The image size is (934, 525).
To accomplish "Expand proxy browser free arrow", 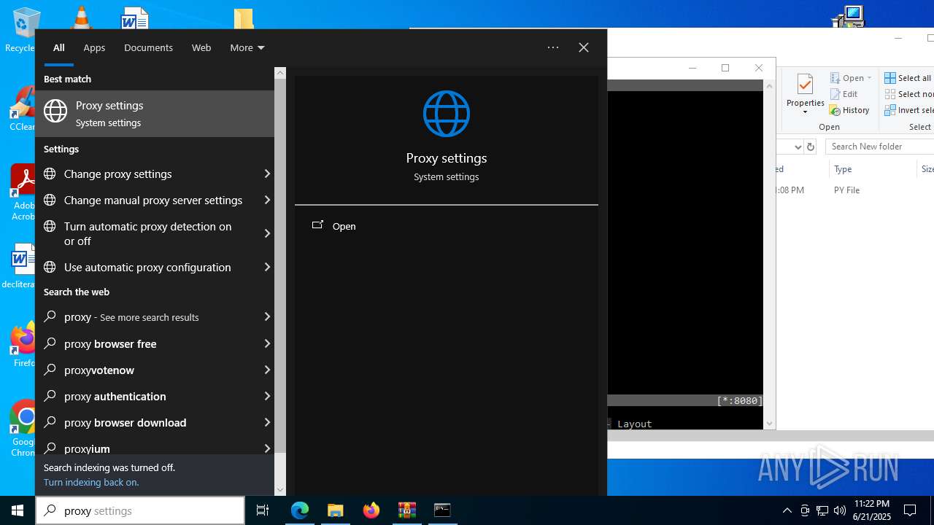I will (267, 343).
